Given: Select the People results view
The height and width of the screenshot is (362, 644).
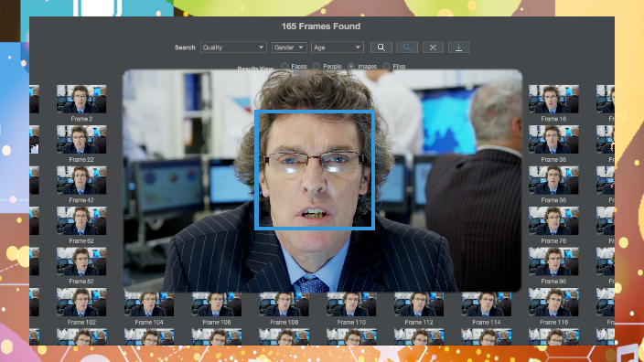Looking at the screenshot, I should tap(317, 66).
